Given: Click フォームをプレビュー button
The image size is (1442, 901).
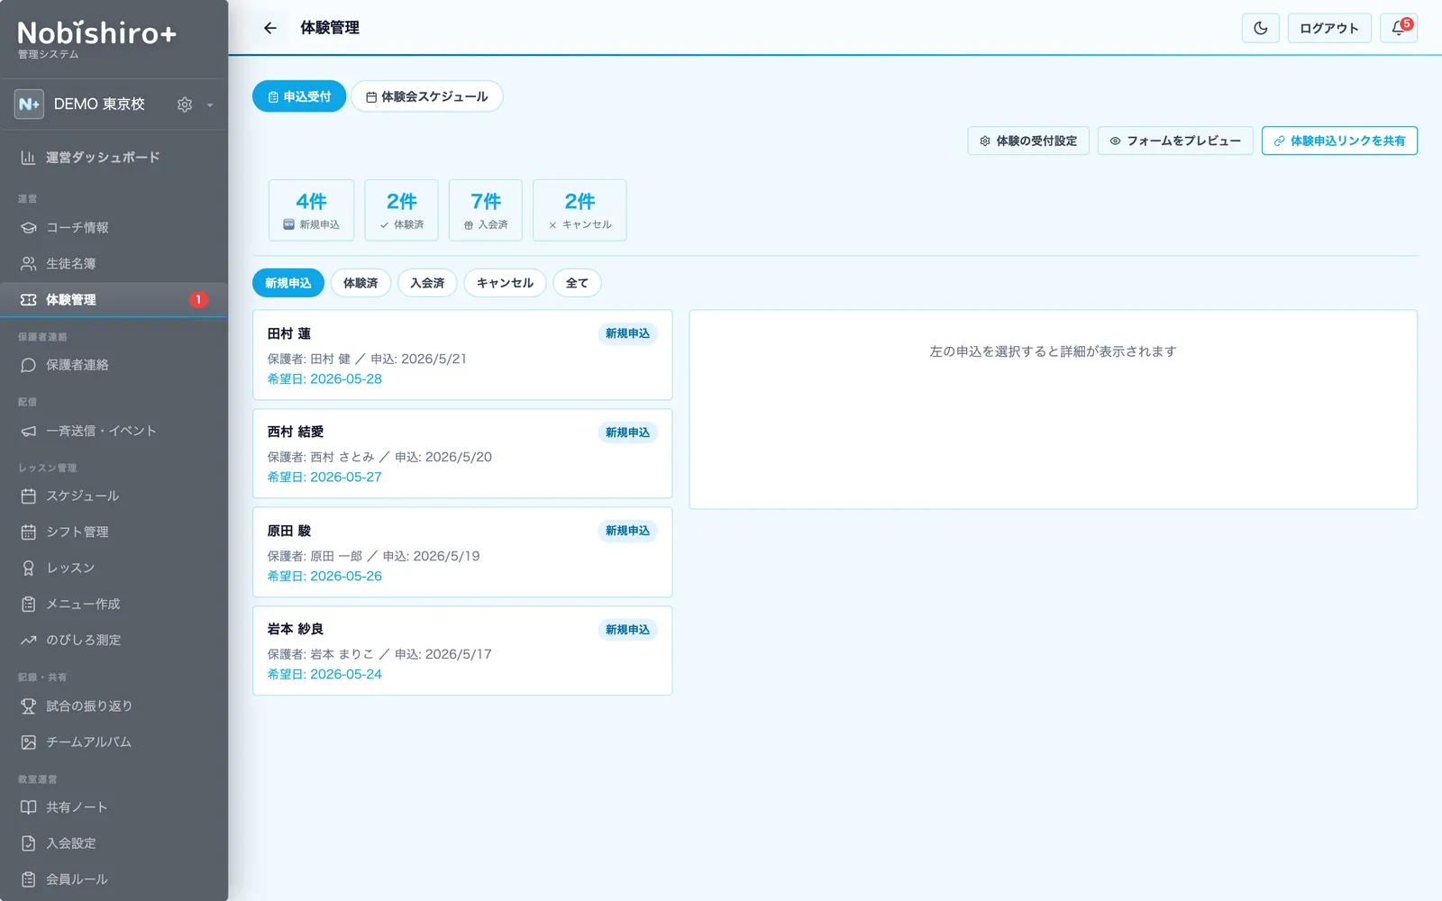Looking at the screenshot, I should (1175, 141).
